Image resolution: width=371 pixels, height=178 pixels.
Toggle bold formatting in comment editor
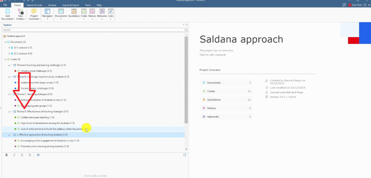(7, 155)
